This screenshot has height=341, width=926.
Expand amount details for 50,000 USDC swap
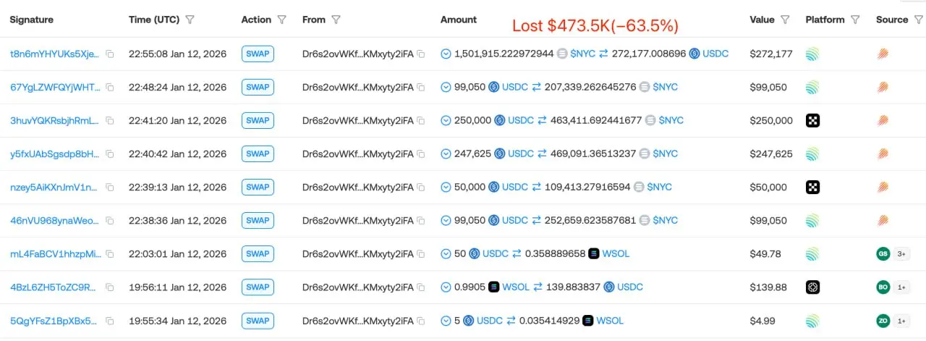446,187
